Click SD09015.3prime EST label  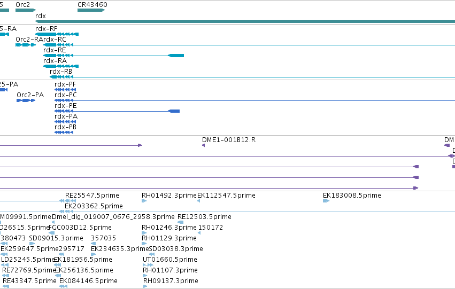(56, 239)
